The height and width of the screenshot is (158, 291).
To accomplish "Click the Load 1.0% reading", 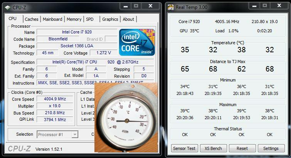I will click(x=227, y=31).
